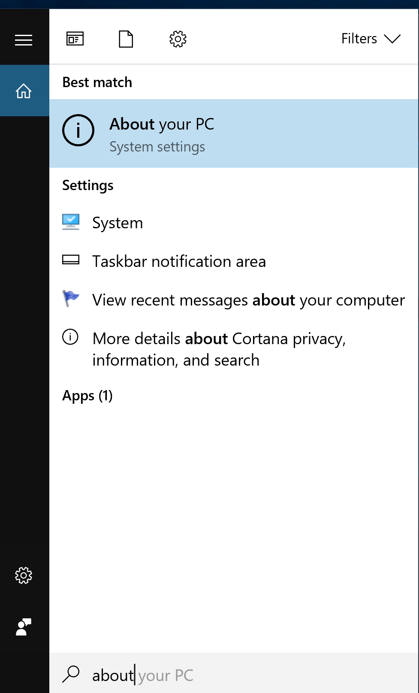Open the sidebar Settings gear
Viewport: 419px width, 693px height.
24,575
